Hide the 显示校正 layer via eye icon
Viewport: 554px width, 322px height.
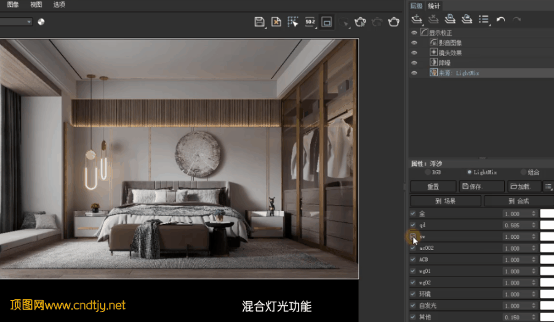click(414, 33)
